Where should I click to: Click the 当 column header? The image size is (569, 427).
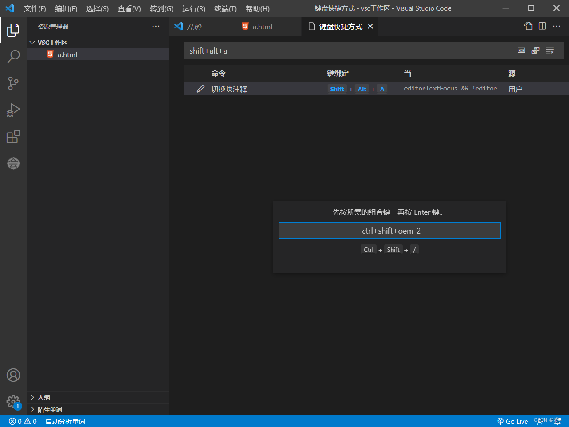[408, 73]
